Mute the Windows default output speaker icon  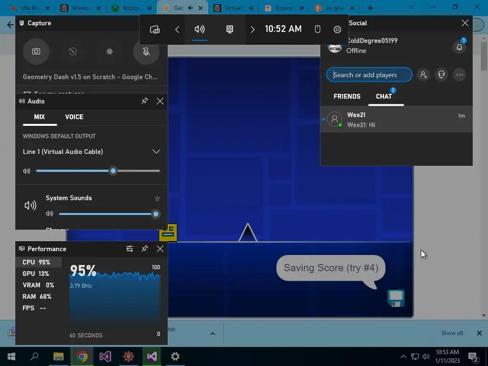point(27,171)
